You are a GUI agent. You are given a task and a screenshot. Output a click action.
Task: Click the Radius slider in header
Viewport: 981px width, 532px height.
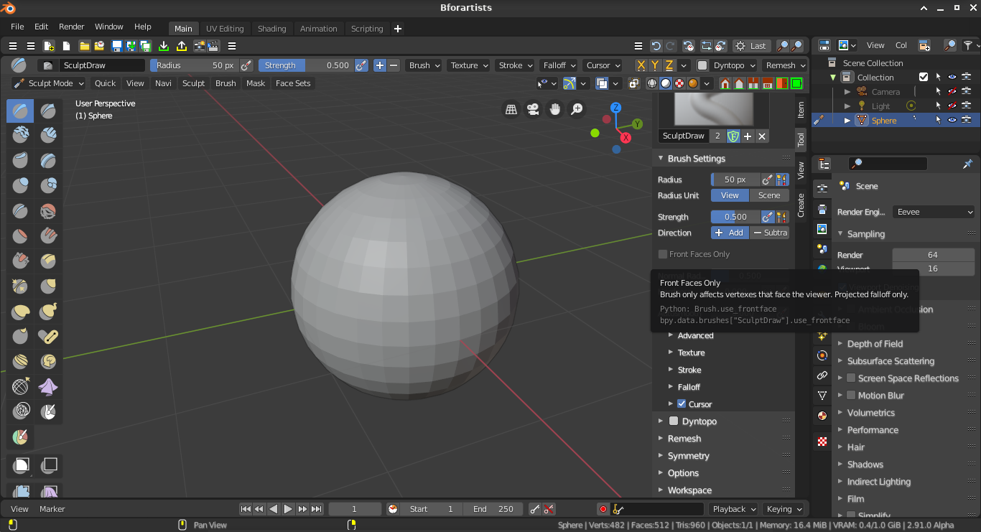click(194, 65)
